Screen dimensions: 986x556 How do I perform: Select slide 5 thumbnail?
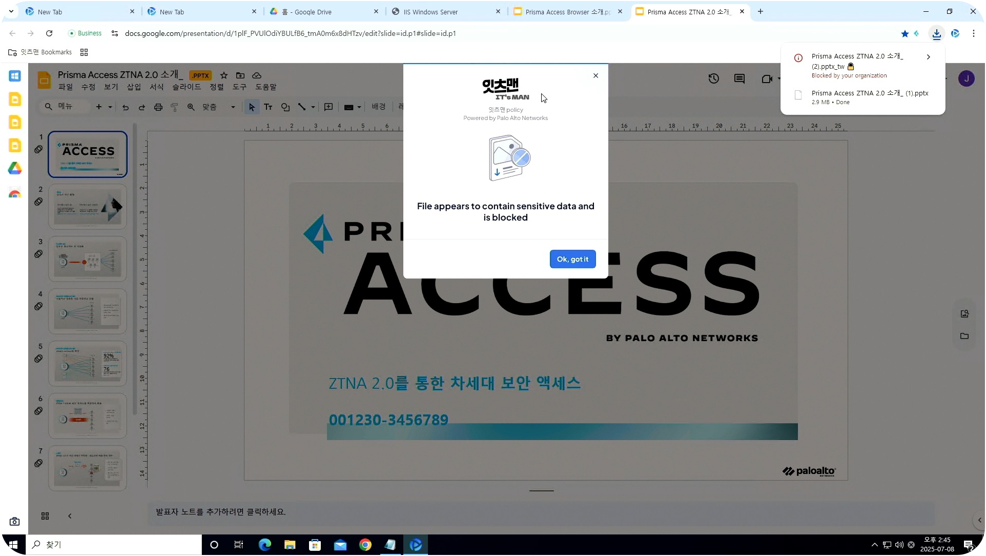click(x=88, y=363)
